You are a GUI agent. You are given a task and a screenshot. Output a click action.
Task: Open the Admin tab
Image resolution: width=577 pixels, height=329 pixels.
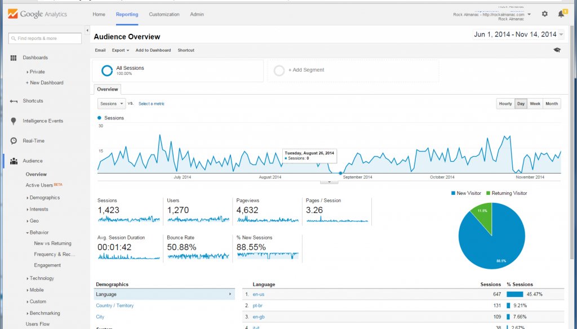[x=197, y=14]
